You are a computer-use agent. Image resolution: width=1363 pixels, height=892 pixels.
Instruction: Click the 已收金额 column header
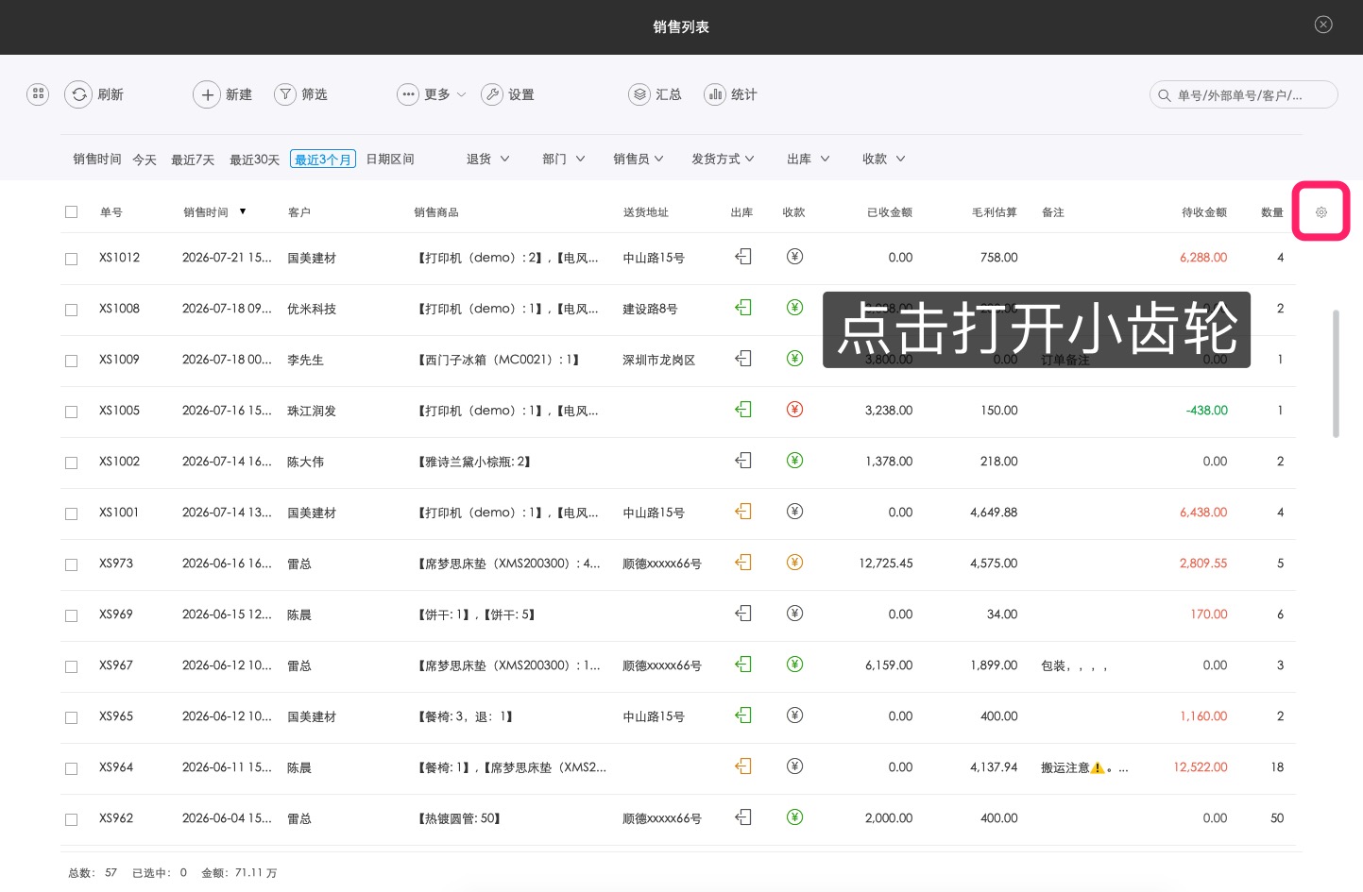(x=890, y=212)
